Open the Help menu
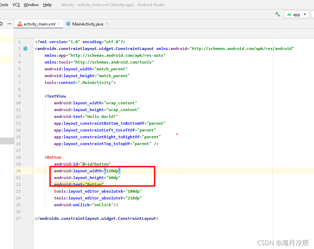The height and width of the screenshot is (249, 314). coord(47,5)
